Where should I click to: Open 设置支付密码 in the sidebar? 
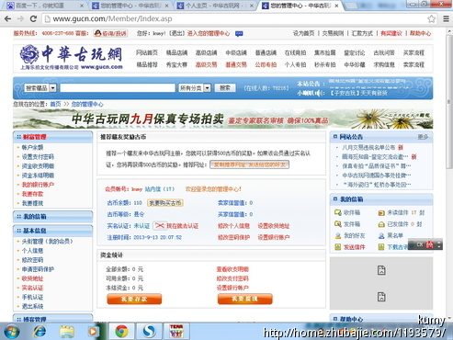(38, 157)
